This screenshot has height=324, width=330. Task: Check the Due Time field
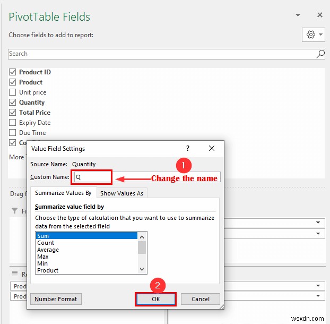(12, 133)
